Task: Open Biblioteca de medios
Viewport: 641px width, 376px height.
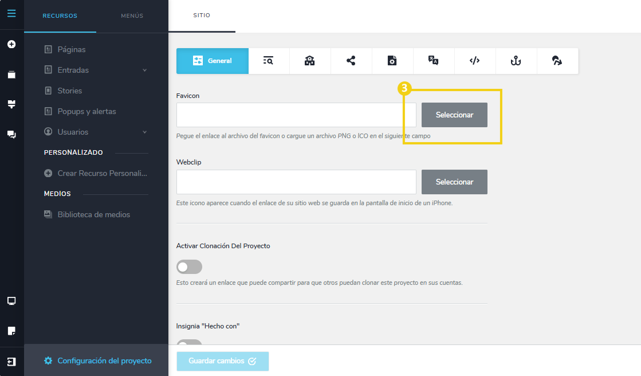Action: pos(93,214)
